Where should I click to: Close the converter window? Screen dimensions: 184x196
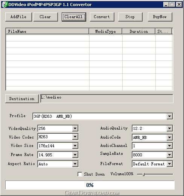click(179, 5)
